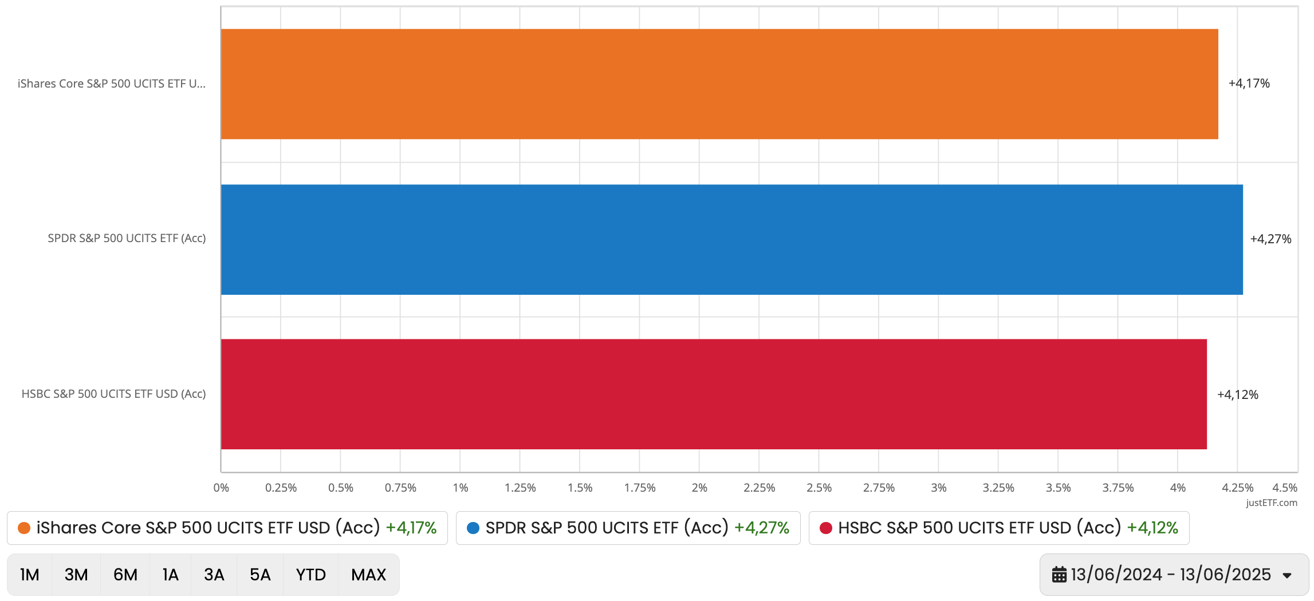Select the 5A time range
The image size is (1314, 601).
[259, 574]
